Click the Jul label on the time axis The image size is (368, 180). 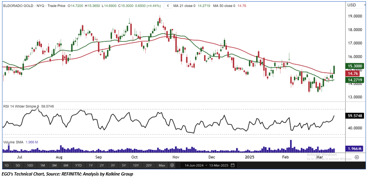[x=20, y=157]
